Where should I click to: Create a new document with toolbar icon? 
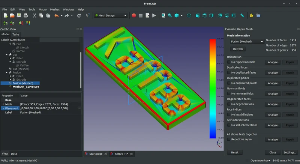(6, 15)
